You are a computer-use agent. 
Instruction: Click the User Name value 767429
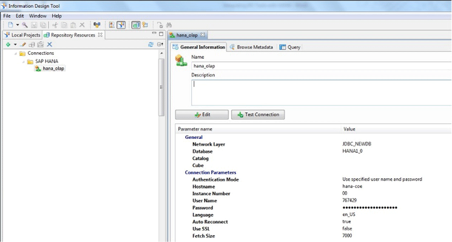349,200
